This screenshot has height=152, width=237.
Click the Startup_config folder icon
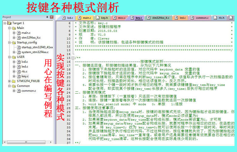tap(14, 42)
